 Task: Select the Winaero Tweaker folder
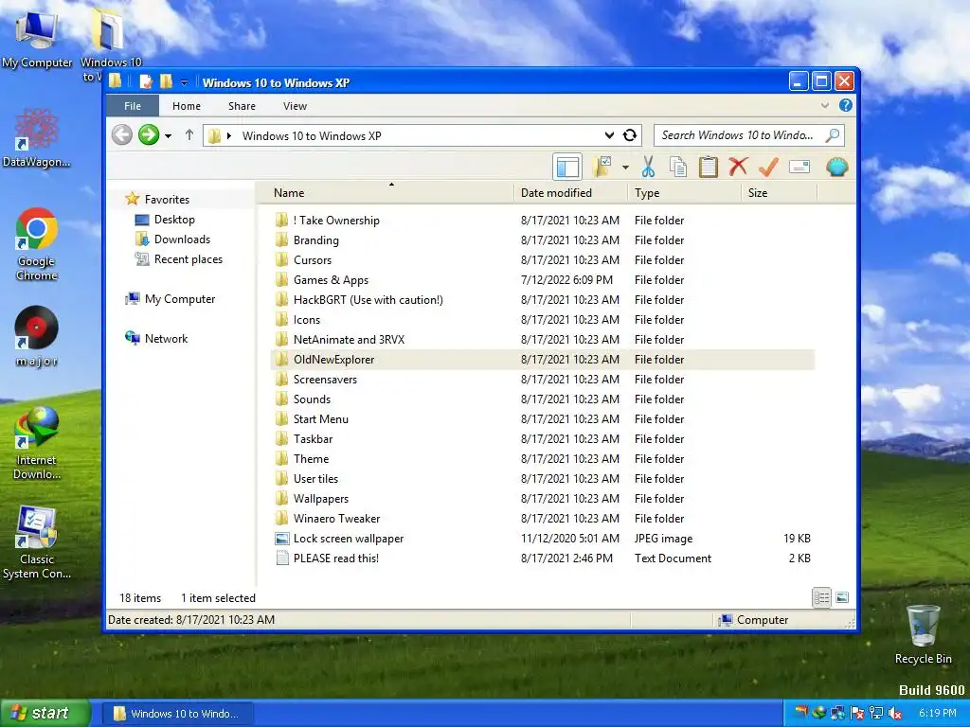(543, 518)
